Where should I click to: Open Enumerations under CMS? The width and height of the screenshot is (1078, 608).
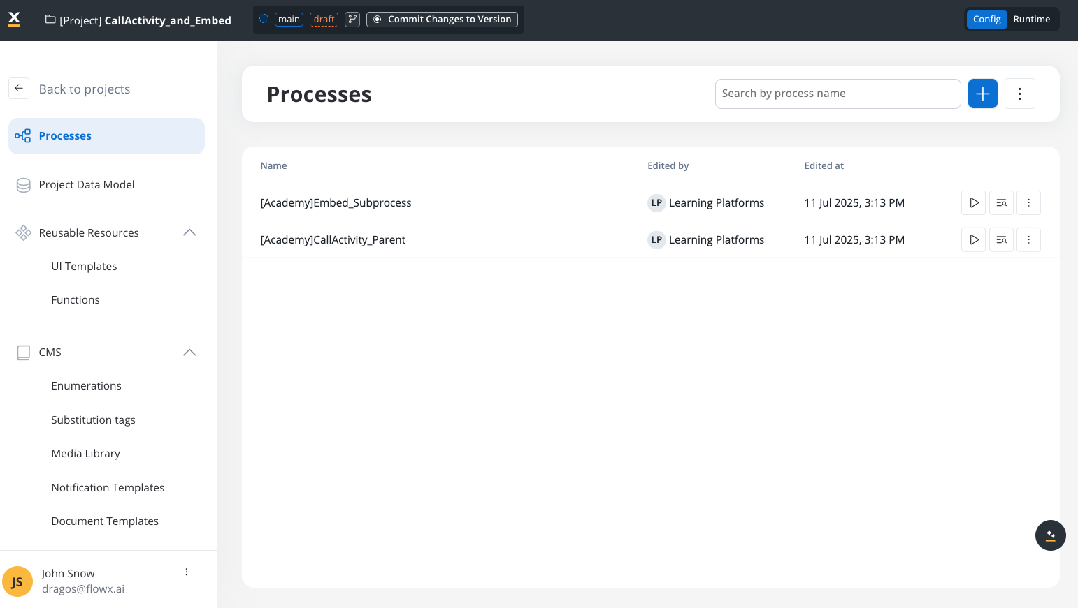86,386
